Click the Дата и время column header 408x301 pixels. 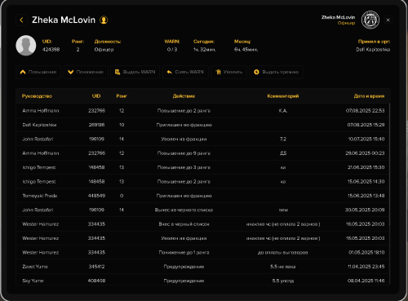coord(369,96)
